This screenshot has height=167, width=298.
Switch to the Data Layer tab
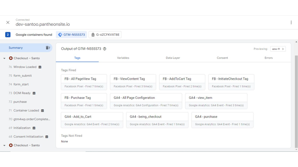point(173,58)
